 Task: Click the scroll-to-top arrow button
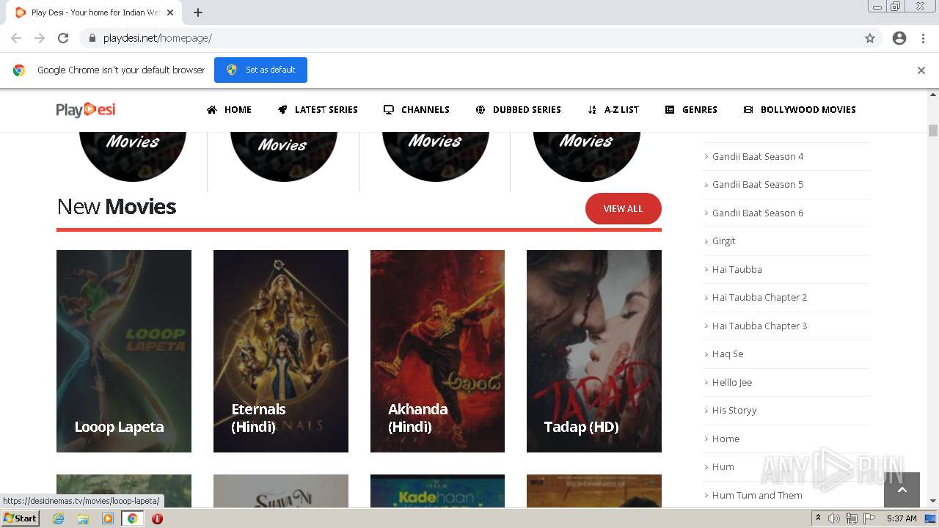point(902,490)
